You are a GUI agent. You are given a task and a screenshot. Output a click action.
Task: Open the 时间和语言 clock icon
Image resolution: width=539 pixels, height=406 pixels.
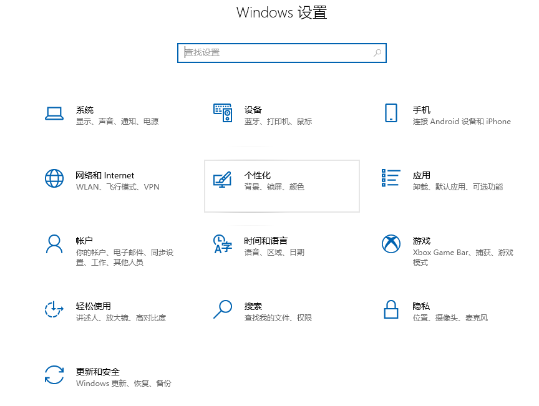pos(223,244)
